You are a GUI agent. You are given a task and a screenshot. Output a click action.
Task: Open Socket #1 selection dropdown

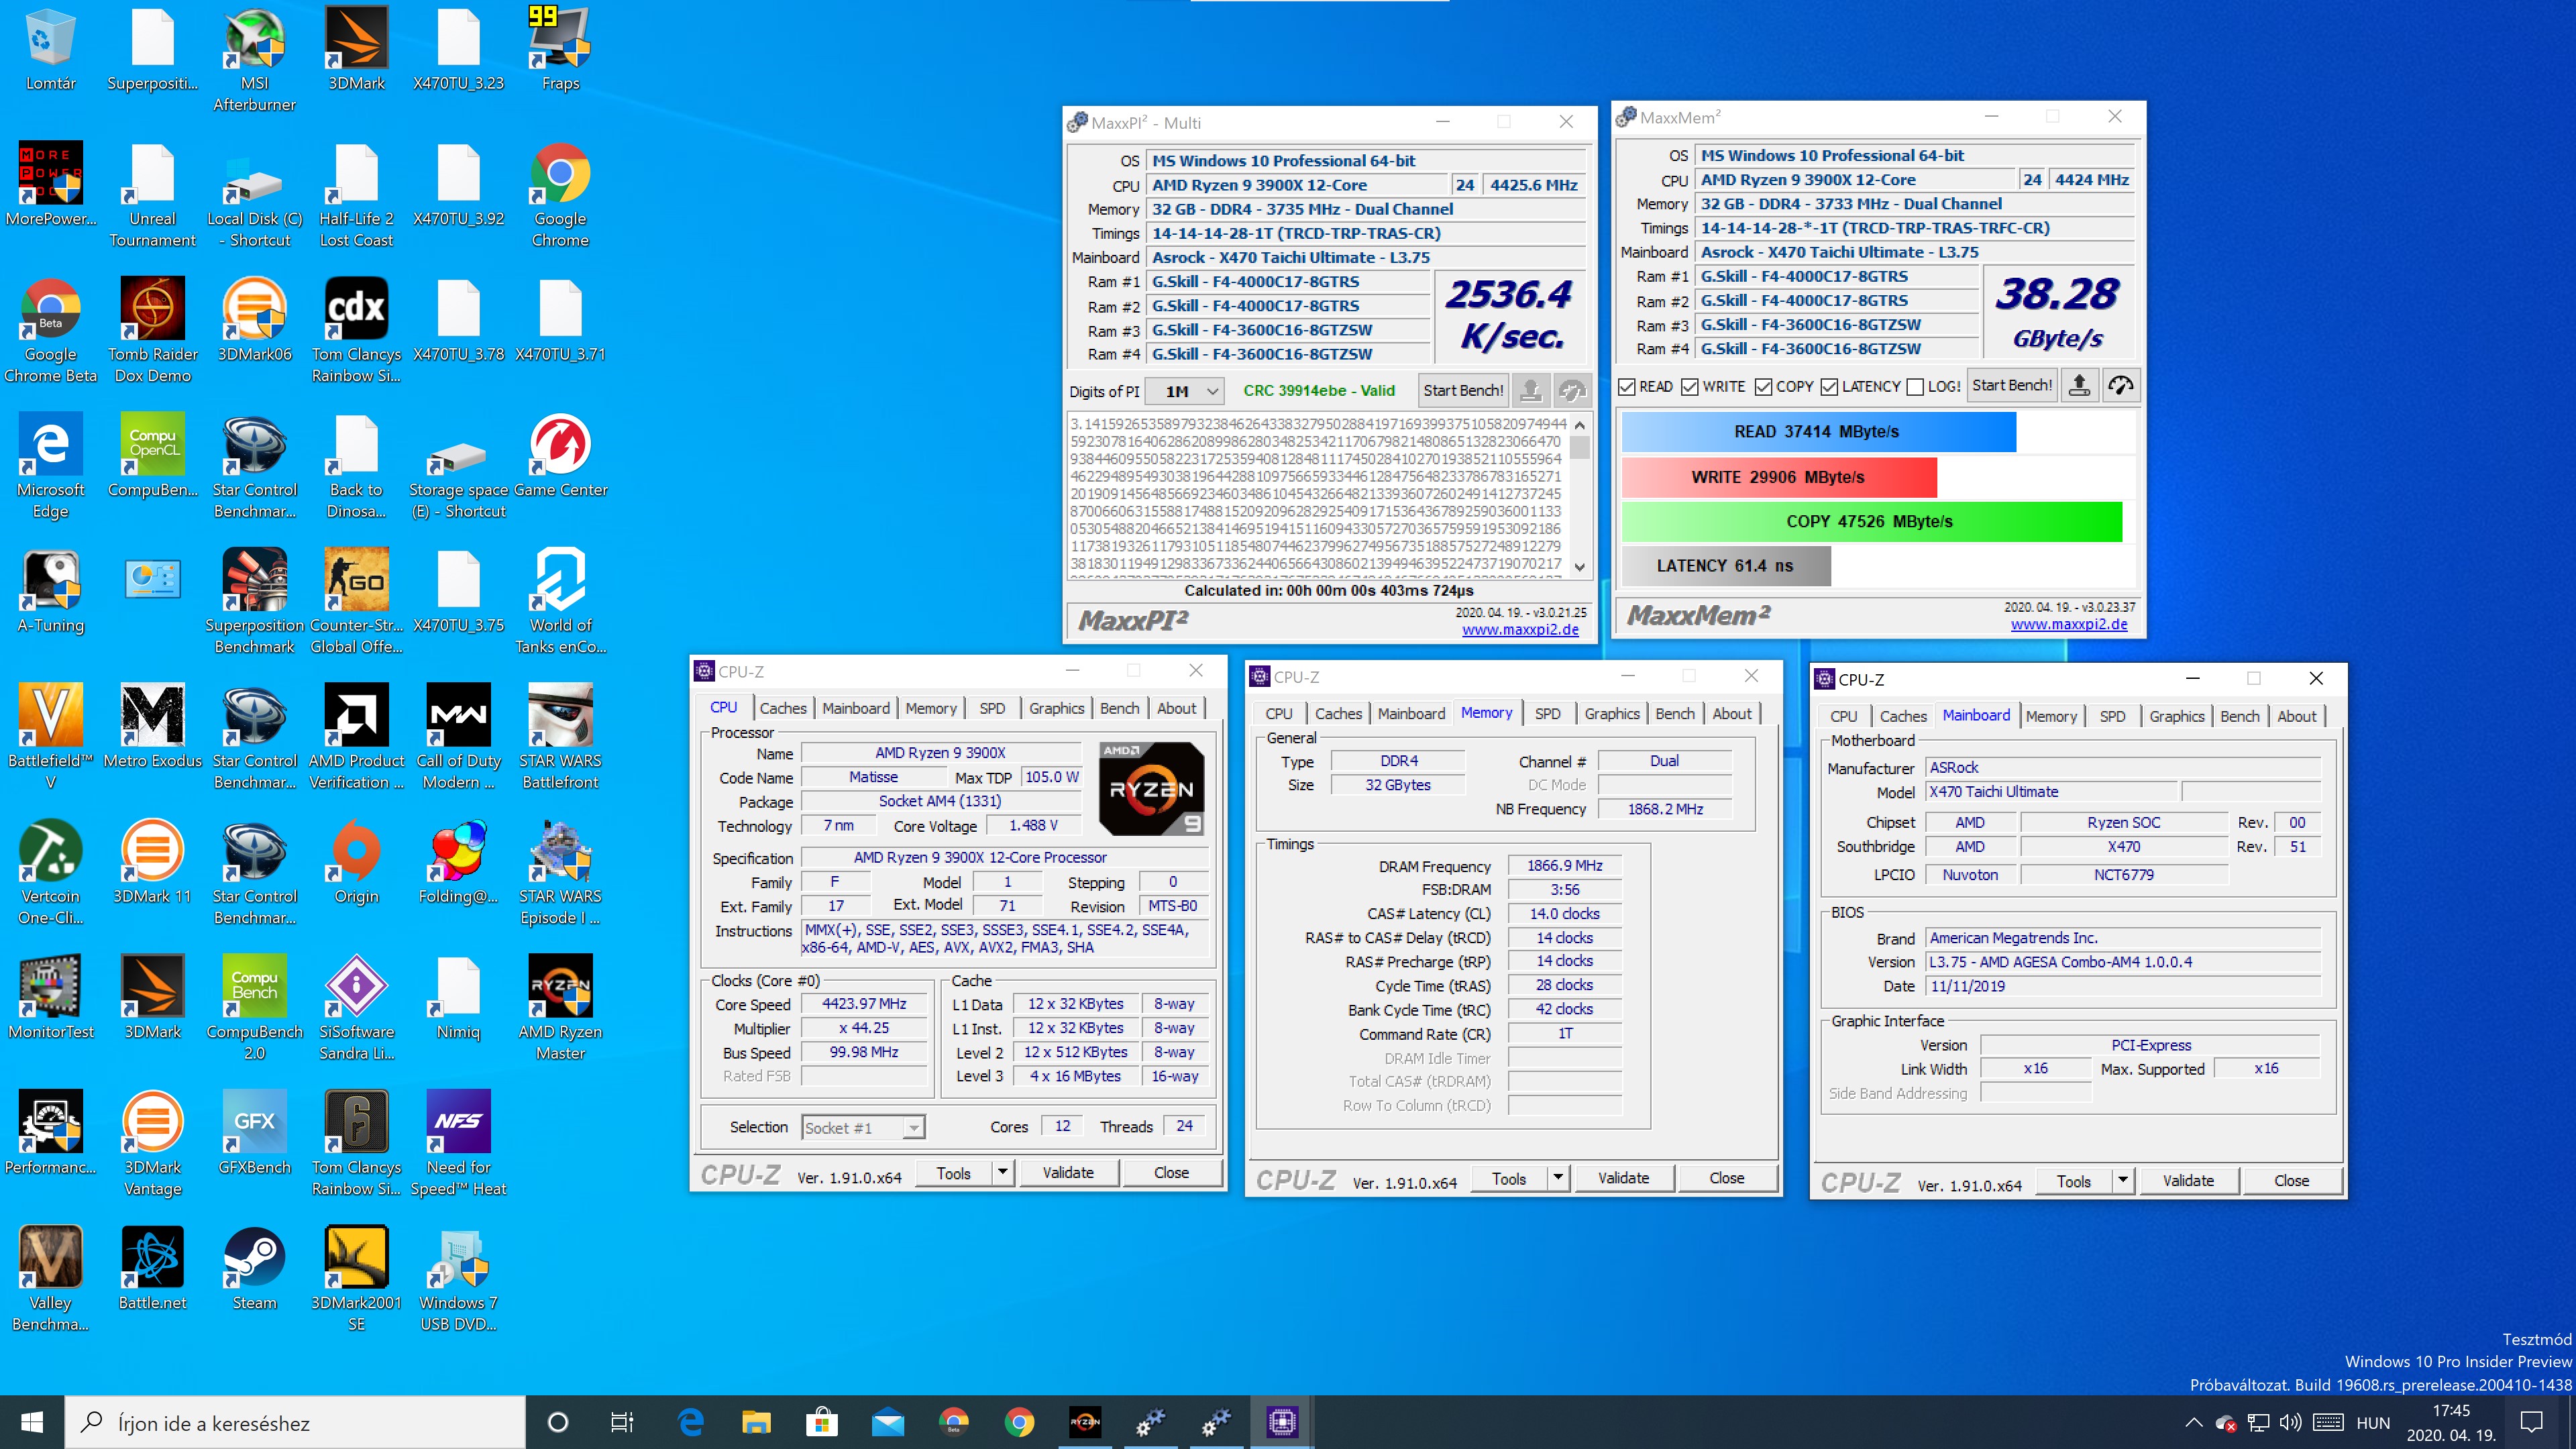pos(864,1127)
